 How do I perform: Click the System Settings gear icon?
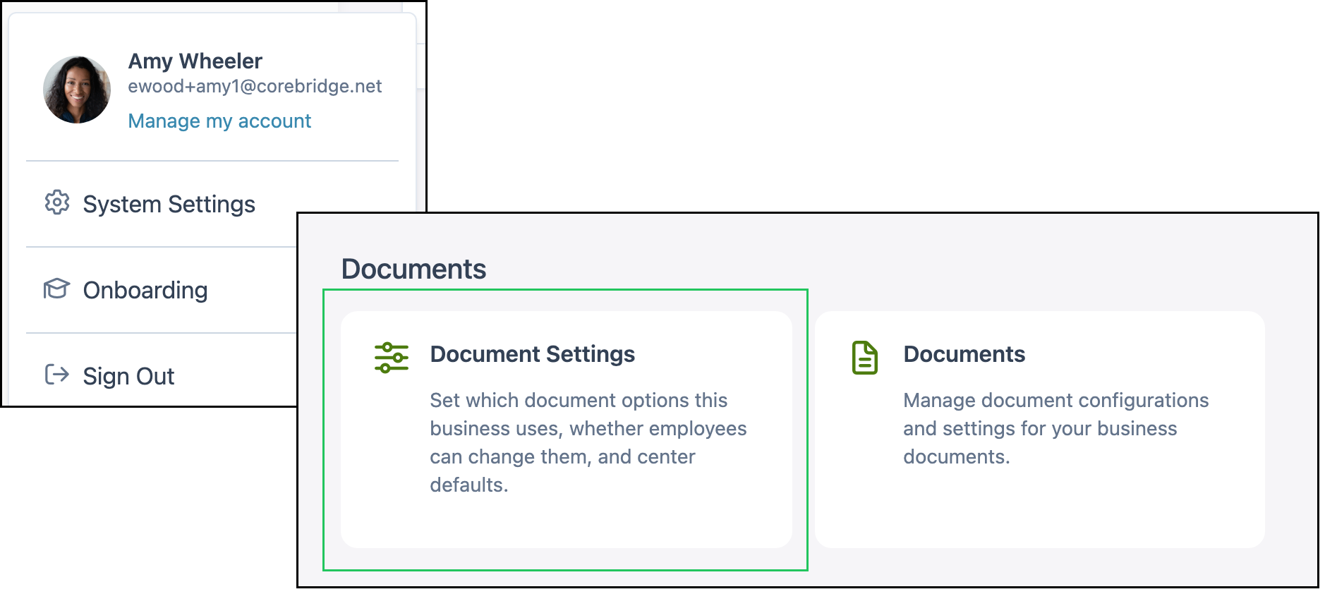click(x=57, y=202)
